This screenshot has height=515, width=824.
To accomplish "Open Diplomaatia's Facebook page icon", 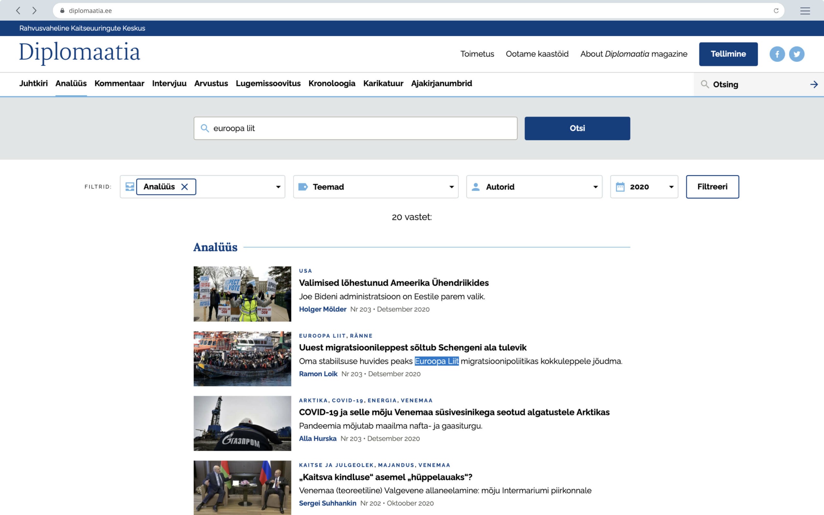I will pos(777,53).
